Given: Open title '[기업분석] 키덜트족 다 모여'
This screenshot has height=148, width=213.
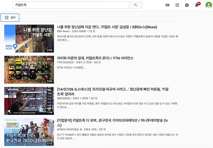Looking at the screenshot, I should tap(113, 123).
